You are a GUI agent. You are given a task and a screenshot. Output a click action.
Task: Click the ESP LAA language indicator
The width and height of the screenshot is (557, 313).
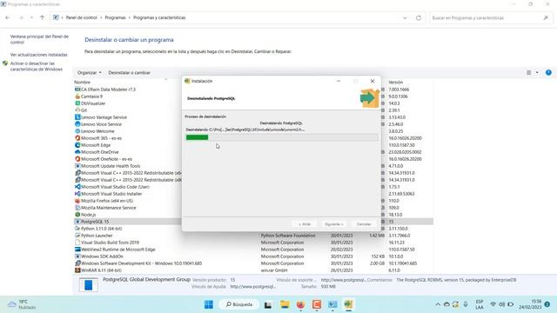[480, 304]
